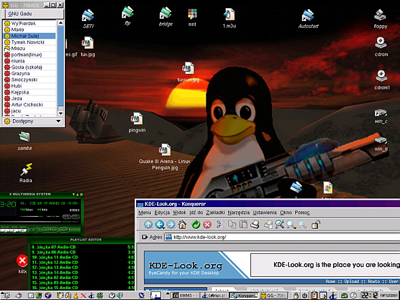Click the contact list vertical scrollbar
The width and height of the screenshot is (400, 300).
60,68
